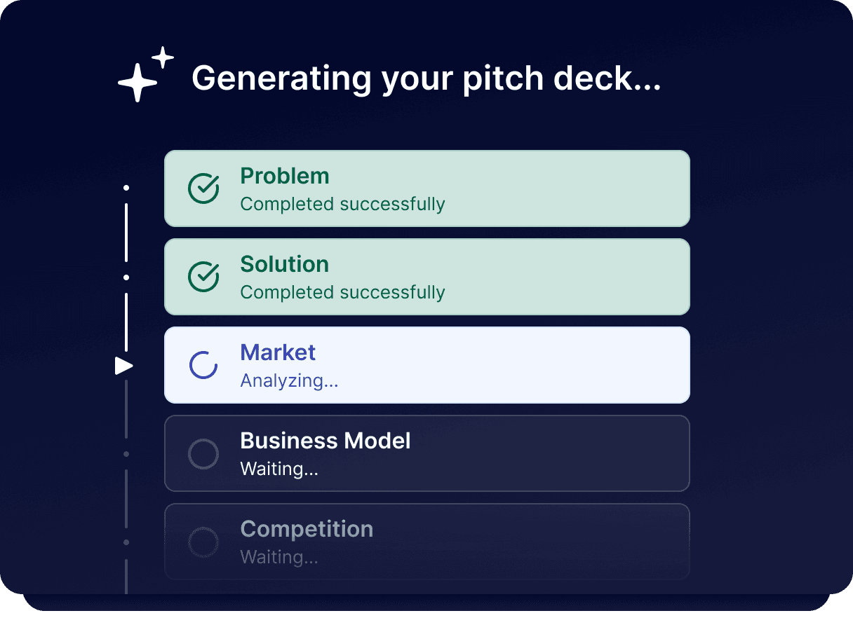
Task: Collapse the Business Model step card
Action: [x=426, y=453]
